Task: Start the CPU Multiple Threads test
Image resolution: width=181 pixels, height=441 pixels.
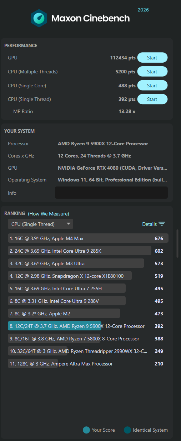Action: tap(152, 72)
